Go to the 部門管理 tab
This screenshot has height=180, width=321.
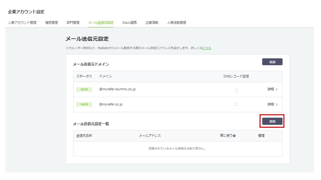73,23
